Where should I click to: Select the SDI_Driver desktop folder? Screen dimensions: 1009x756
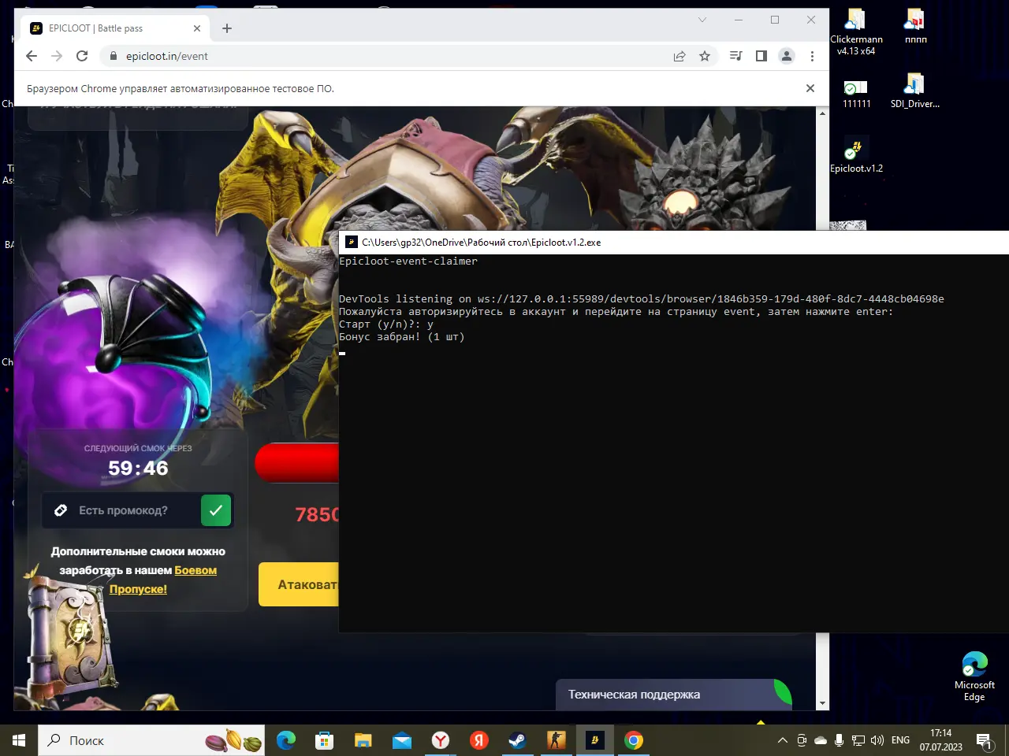point(915,91)
